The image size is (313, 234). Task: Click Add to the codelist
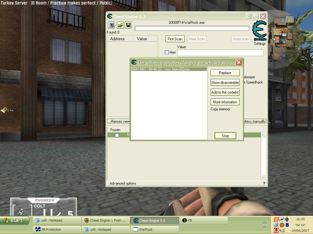tap(225, 92)
